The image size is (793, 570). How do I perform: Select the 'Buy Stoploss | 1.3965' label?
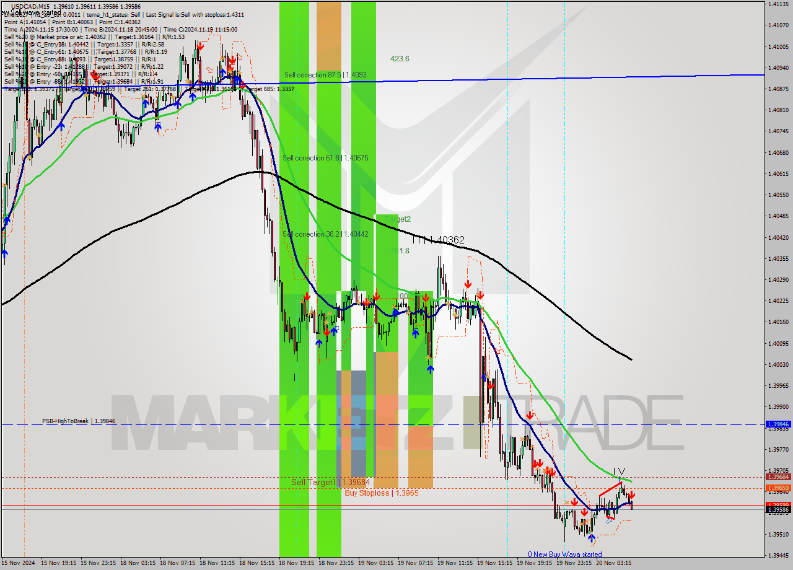click(x=382, y=493)
